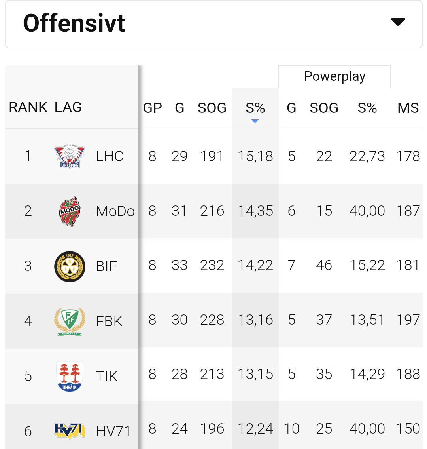Open the MoDo team name link
The image size is (427, 449).
[x=115, y=211]
